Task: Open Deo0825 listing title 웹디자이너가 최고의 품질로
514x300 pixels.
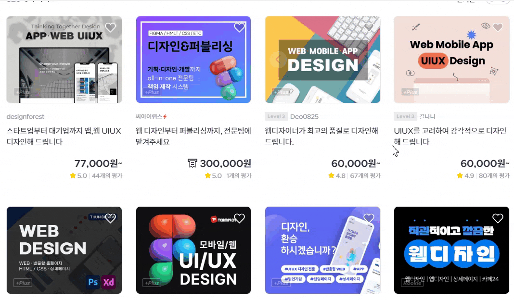Action: pyautogui.click(x=321, y=136)
